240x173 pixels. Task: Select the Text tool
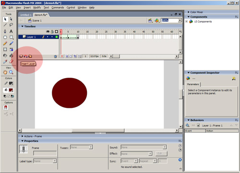(11, 31)
